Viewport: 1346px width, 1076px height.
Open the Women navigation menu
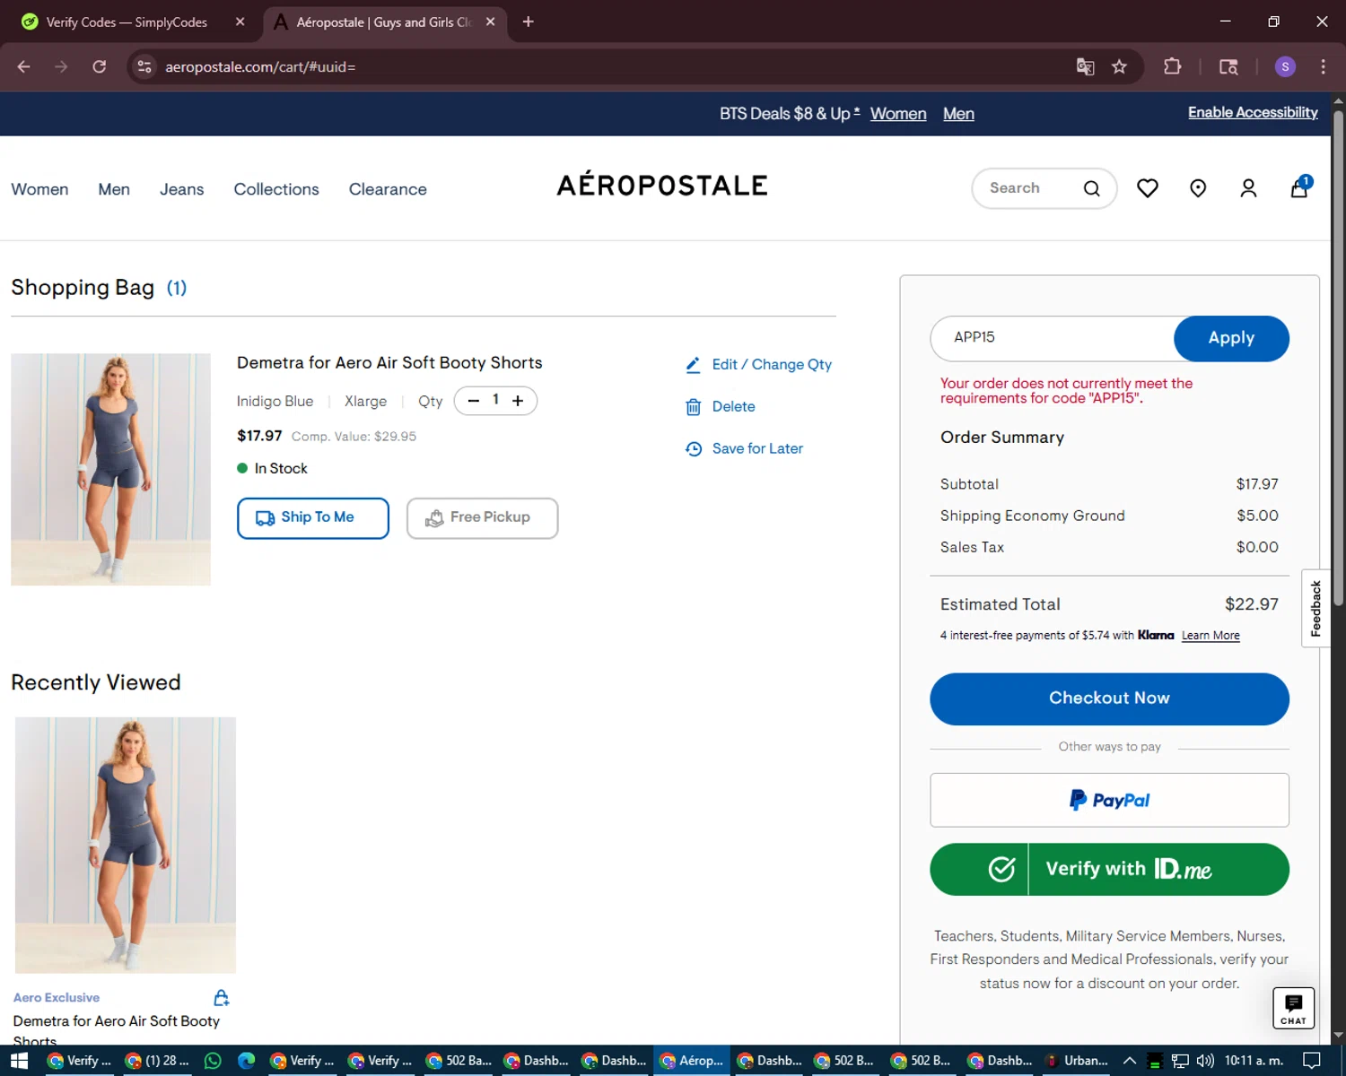coord(39,189)
